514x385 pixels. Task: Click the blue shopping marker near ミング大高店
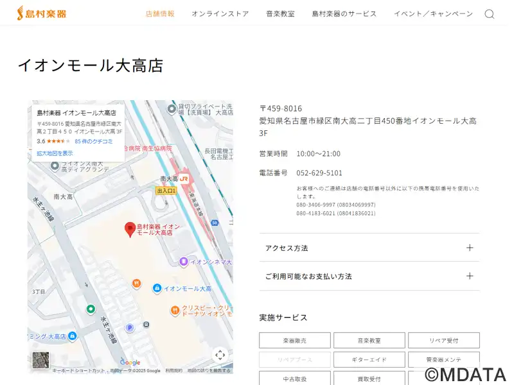(73, 336)
